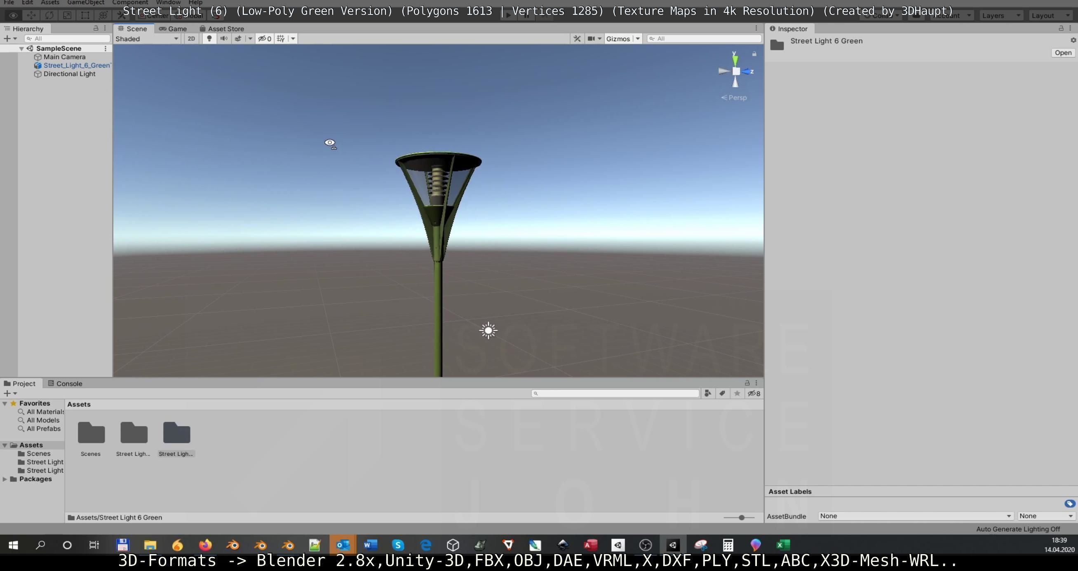Open Inspector panel options menu
Screen dimensions: 1078x571
tap(1071, 28)
